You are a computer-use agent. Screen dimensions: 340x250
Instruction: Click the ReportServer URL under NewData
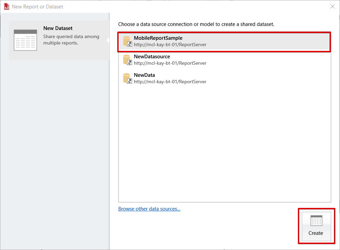click(170, 82)
